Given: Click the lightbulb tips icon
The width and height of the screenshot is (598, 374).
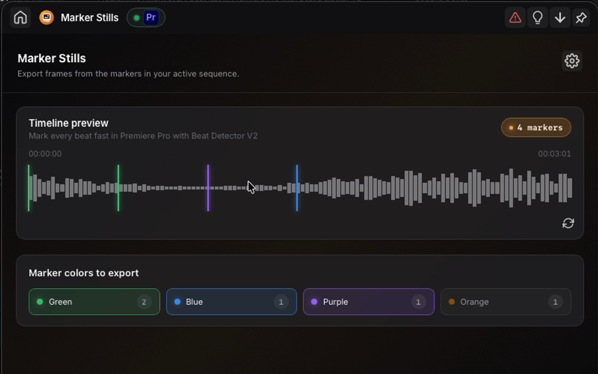Looking at the screenshot, I should coord(538,17).
